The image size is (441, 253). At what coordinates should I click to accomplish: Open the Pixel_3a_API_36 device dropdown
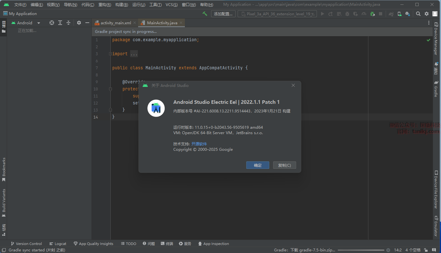tap(277, 14)
